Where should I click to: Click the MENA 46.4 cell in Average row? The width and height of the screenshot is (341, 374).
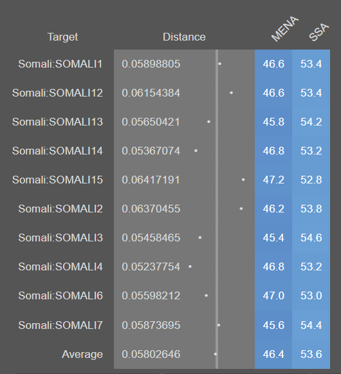click(273, 354)
